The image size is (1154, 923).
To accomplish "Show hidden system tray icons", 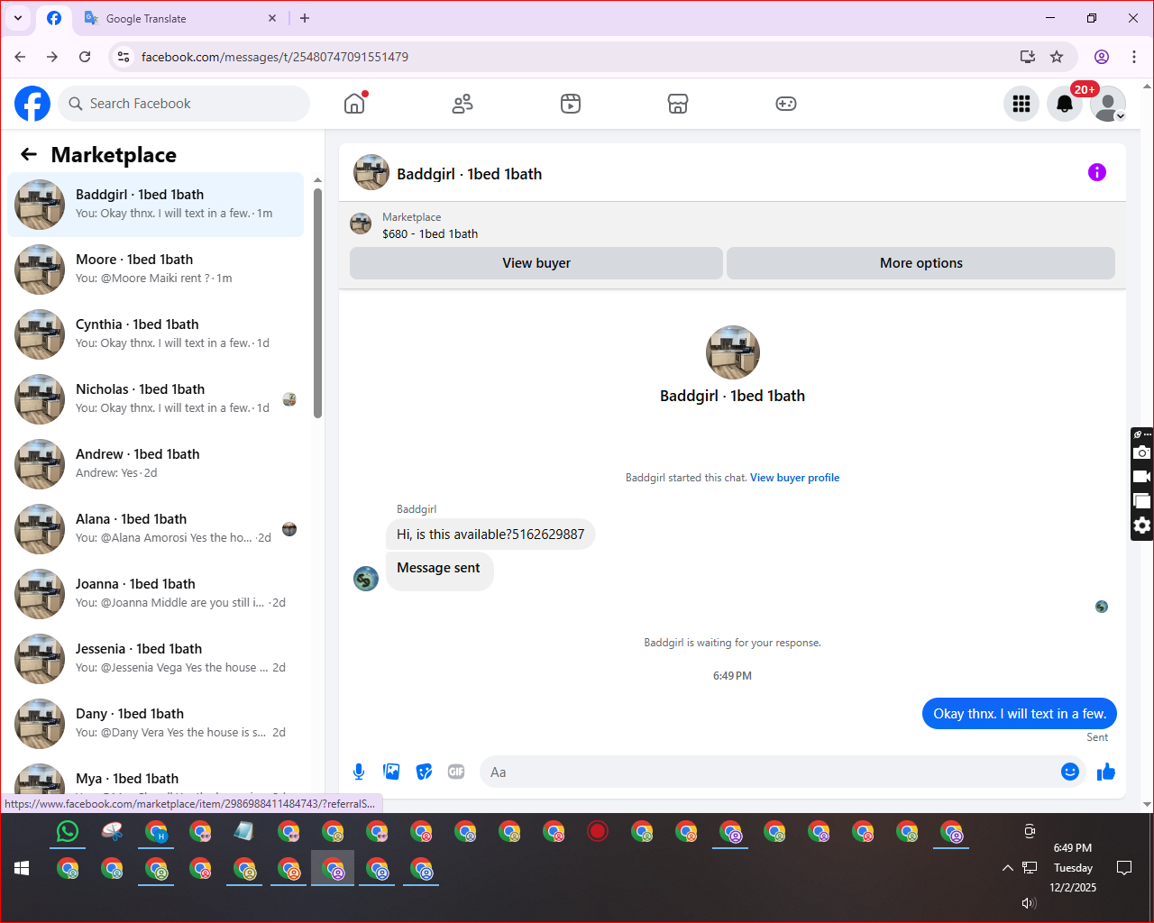I will coord(1007,868).
